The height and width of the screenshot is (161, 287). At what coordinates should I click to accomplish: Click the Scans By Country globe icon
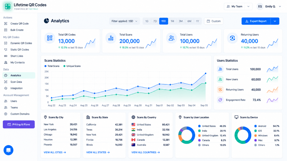tap(133, 117)
